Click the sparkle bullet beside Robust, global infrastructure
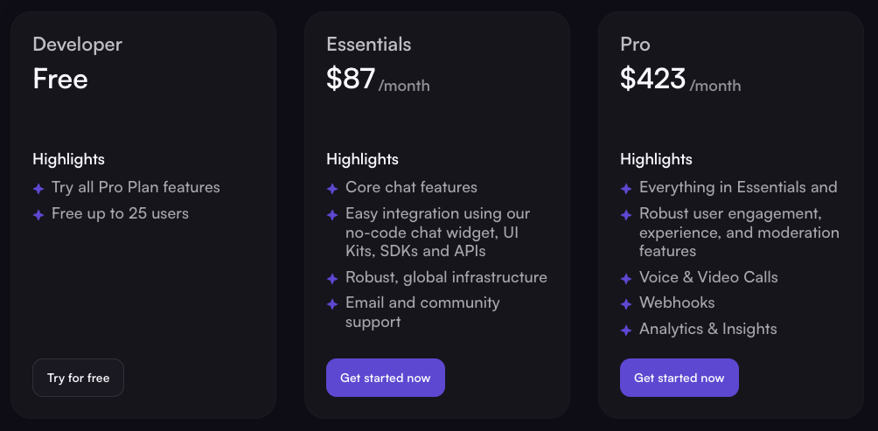 point(332,279)
